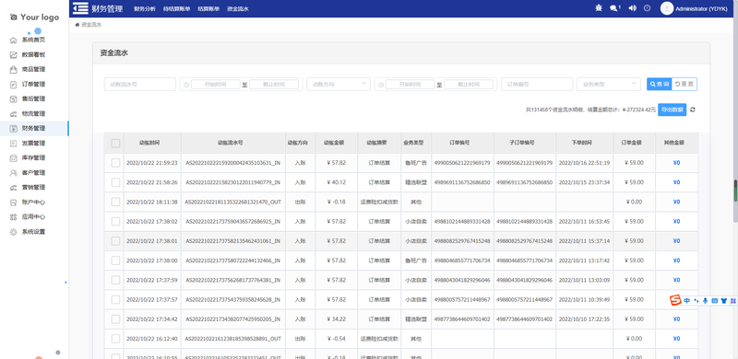Open 物流管理 truck icon in sidebar

13,114
